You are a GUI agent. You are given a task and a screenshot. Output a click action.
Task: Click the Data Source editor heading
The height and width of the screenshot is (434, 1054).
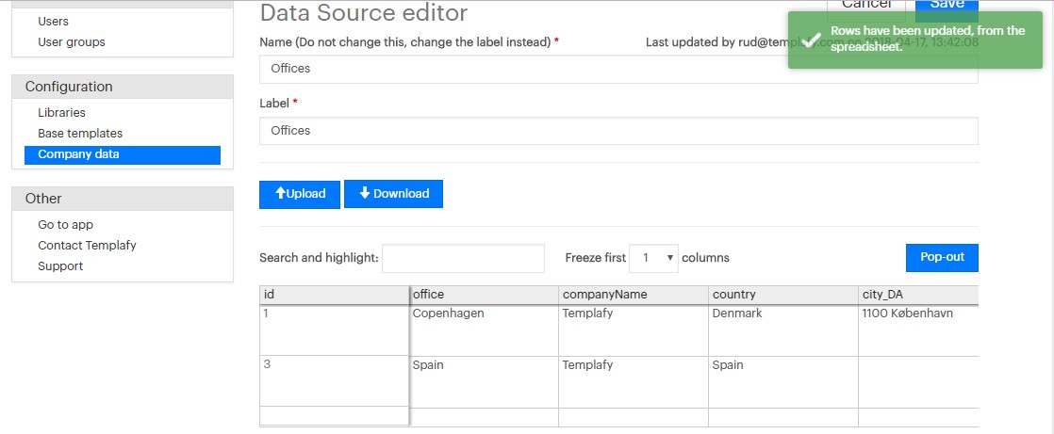pyautogui.click(x=364, y=13)
